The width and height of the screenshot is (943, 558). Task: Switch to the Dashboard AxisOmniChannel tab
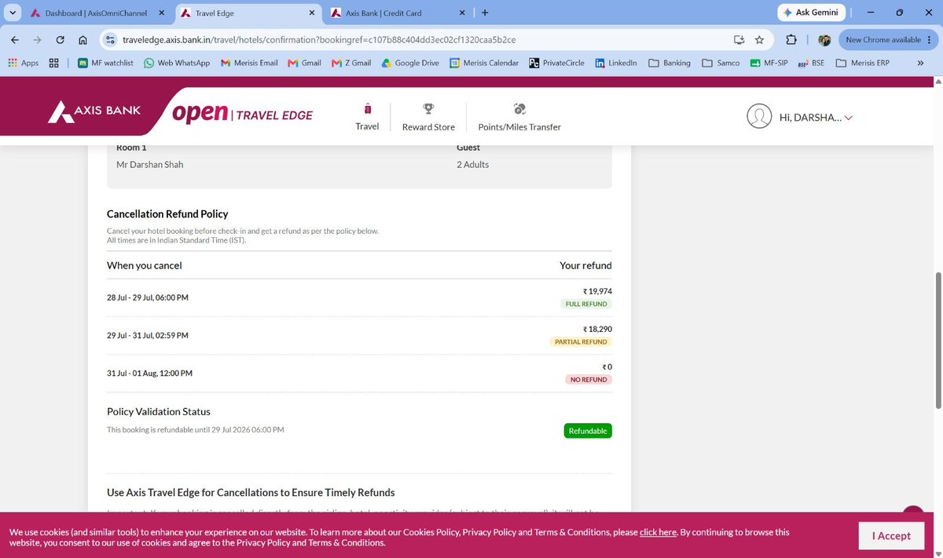[x=96, y=13]
